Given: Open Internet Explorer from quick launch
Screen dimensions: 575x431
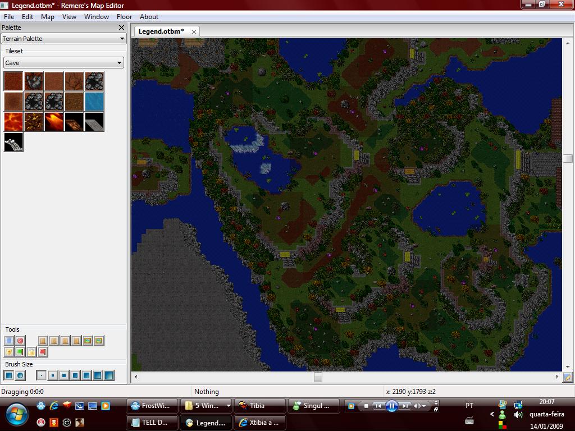Looking at the screenshot, I should coord(54,405).
